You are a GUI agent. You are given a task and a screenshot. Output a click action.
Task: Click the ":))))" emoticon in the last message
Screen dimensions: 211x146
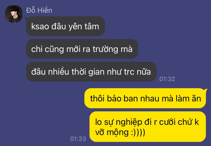pos(138,132)
